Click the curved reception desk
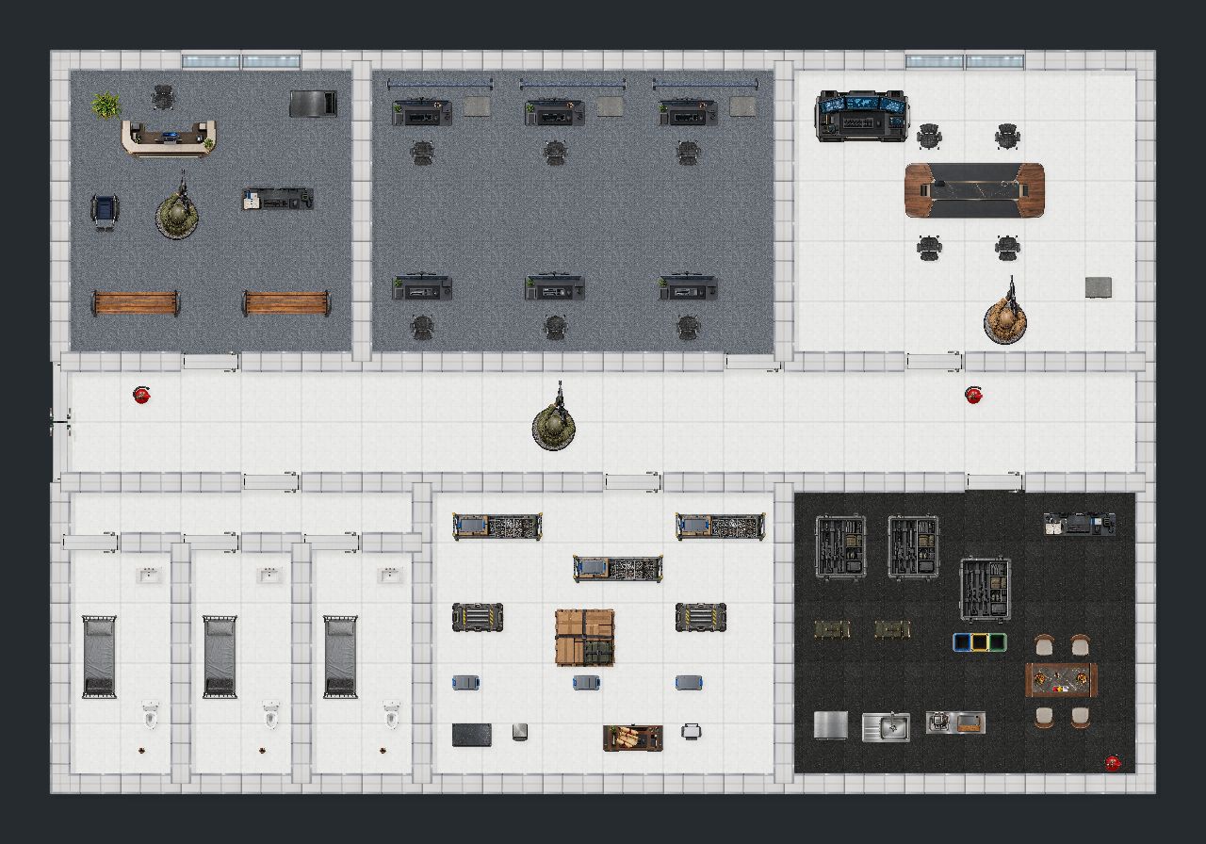Screen dimensions: 1206x844 [170, 138]
